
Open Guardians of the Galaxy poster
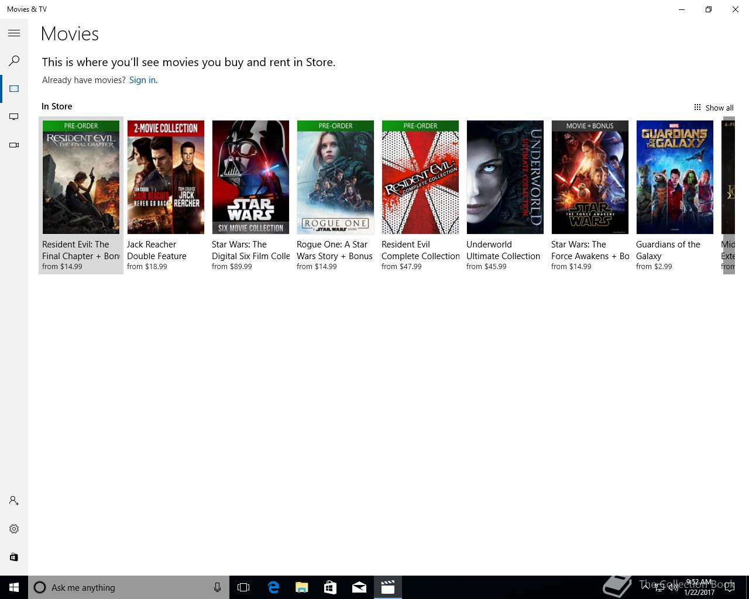[675, 177]
